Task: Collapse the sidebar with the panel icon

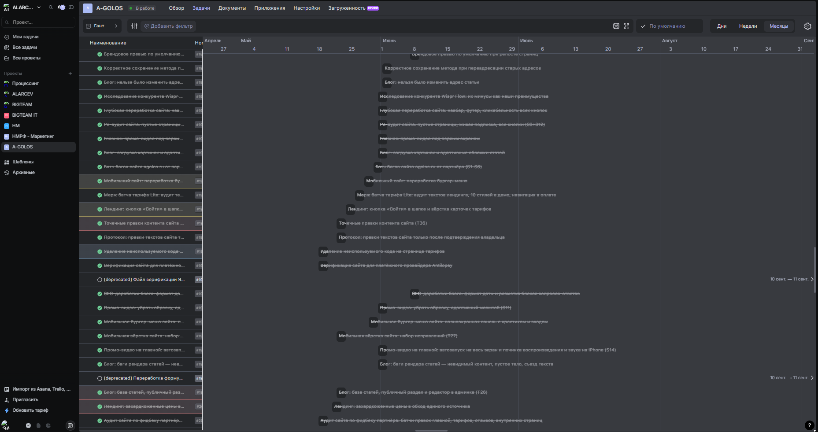Action: [x=71, y=7]
